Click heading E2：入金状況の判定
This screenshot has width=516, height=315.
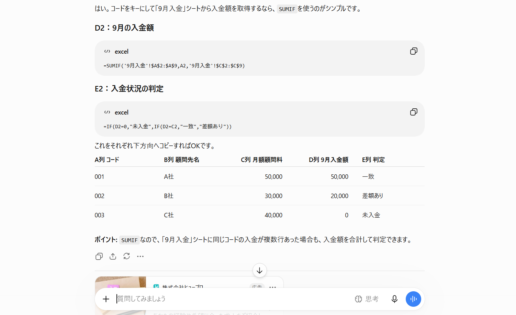point(129,89)
